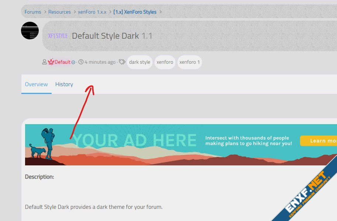Select the "xenforo 1" tag
This screenshot has width=337, height=221.
point(190,62)
